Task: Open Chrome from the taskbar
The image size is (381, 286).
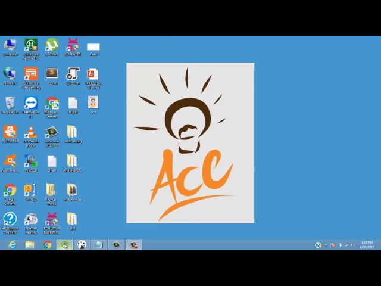Action: click(48, 245)
